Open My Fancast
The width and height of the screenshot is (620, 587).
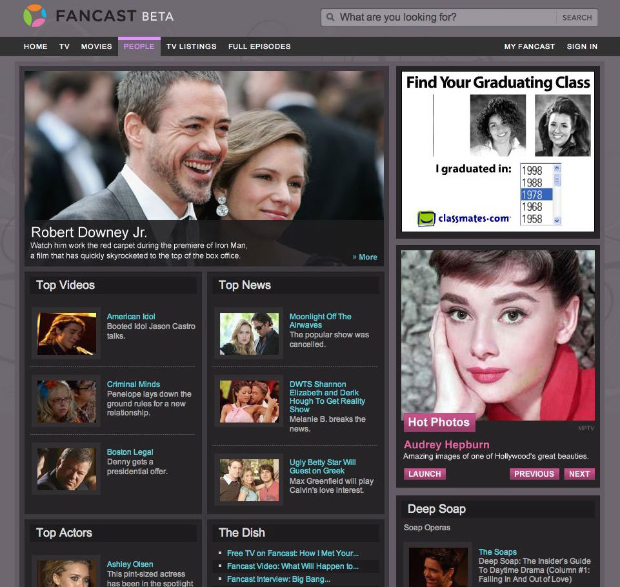point(530,46)
